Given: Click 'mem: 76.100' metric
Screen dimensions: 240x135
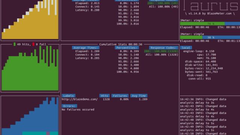Looking at the screenshot, I should click(207, 58).
